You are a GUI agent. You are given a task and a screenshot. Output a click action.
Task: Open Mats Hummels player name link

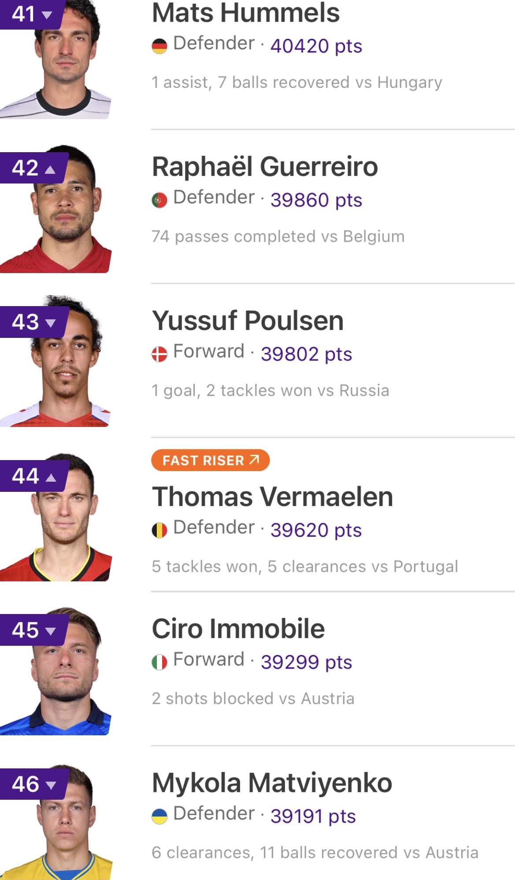[x=245, y=13]
